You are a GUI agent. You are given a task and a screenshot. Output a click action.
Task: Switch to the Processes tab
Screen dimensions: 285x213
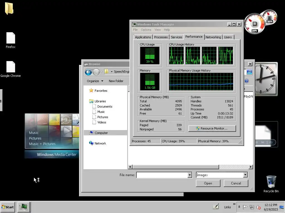(161, 37)
